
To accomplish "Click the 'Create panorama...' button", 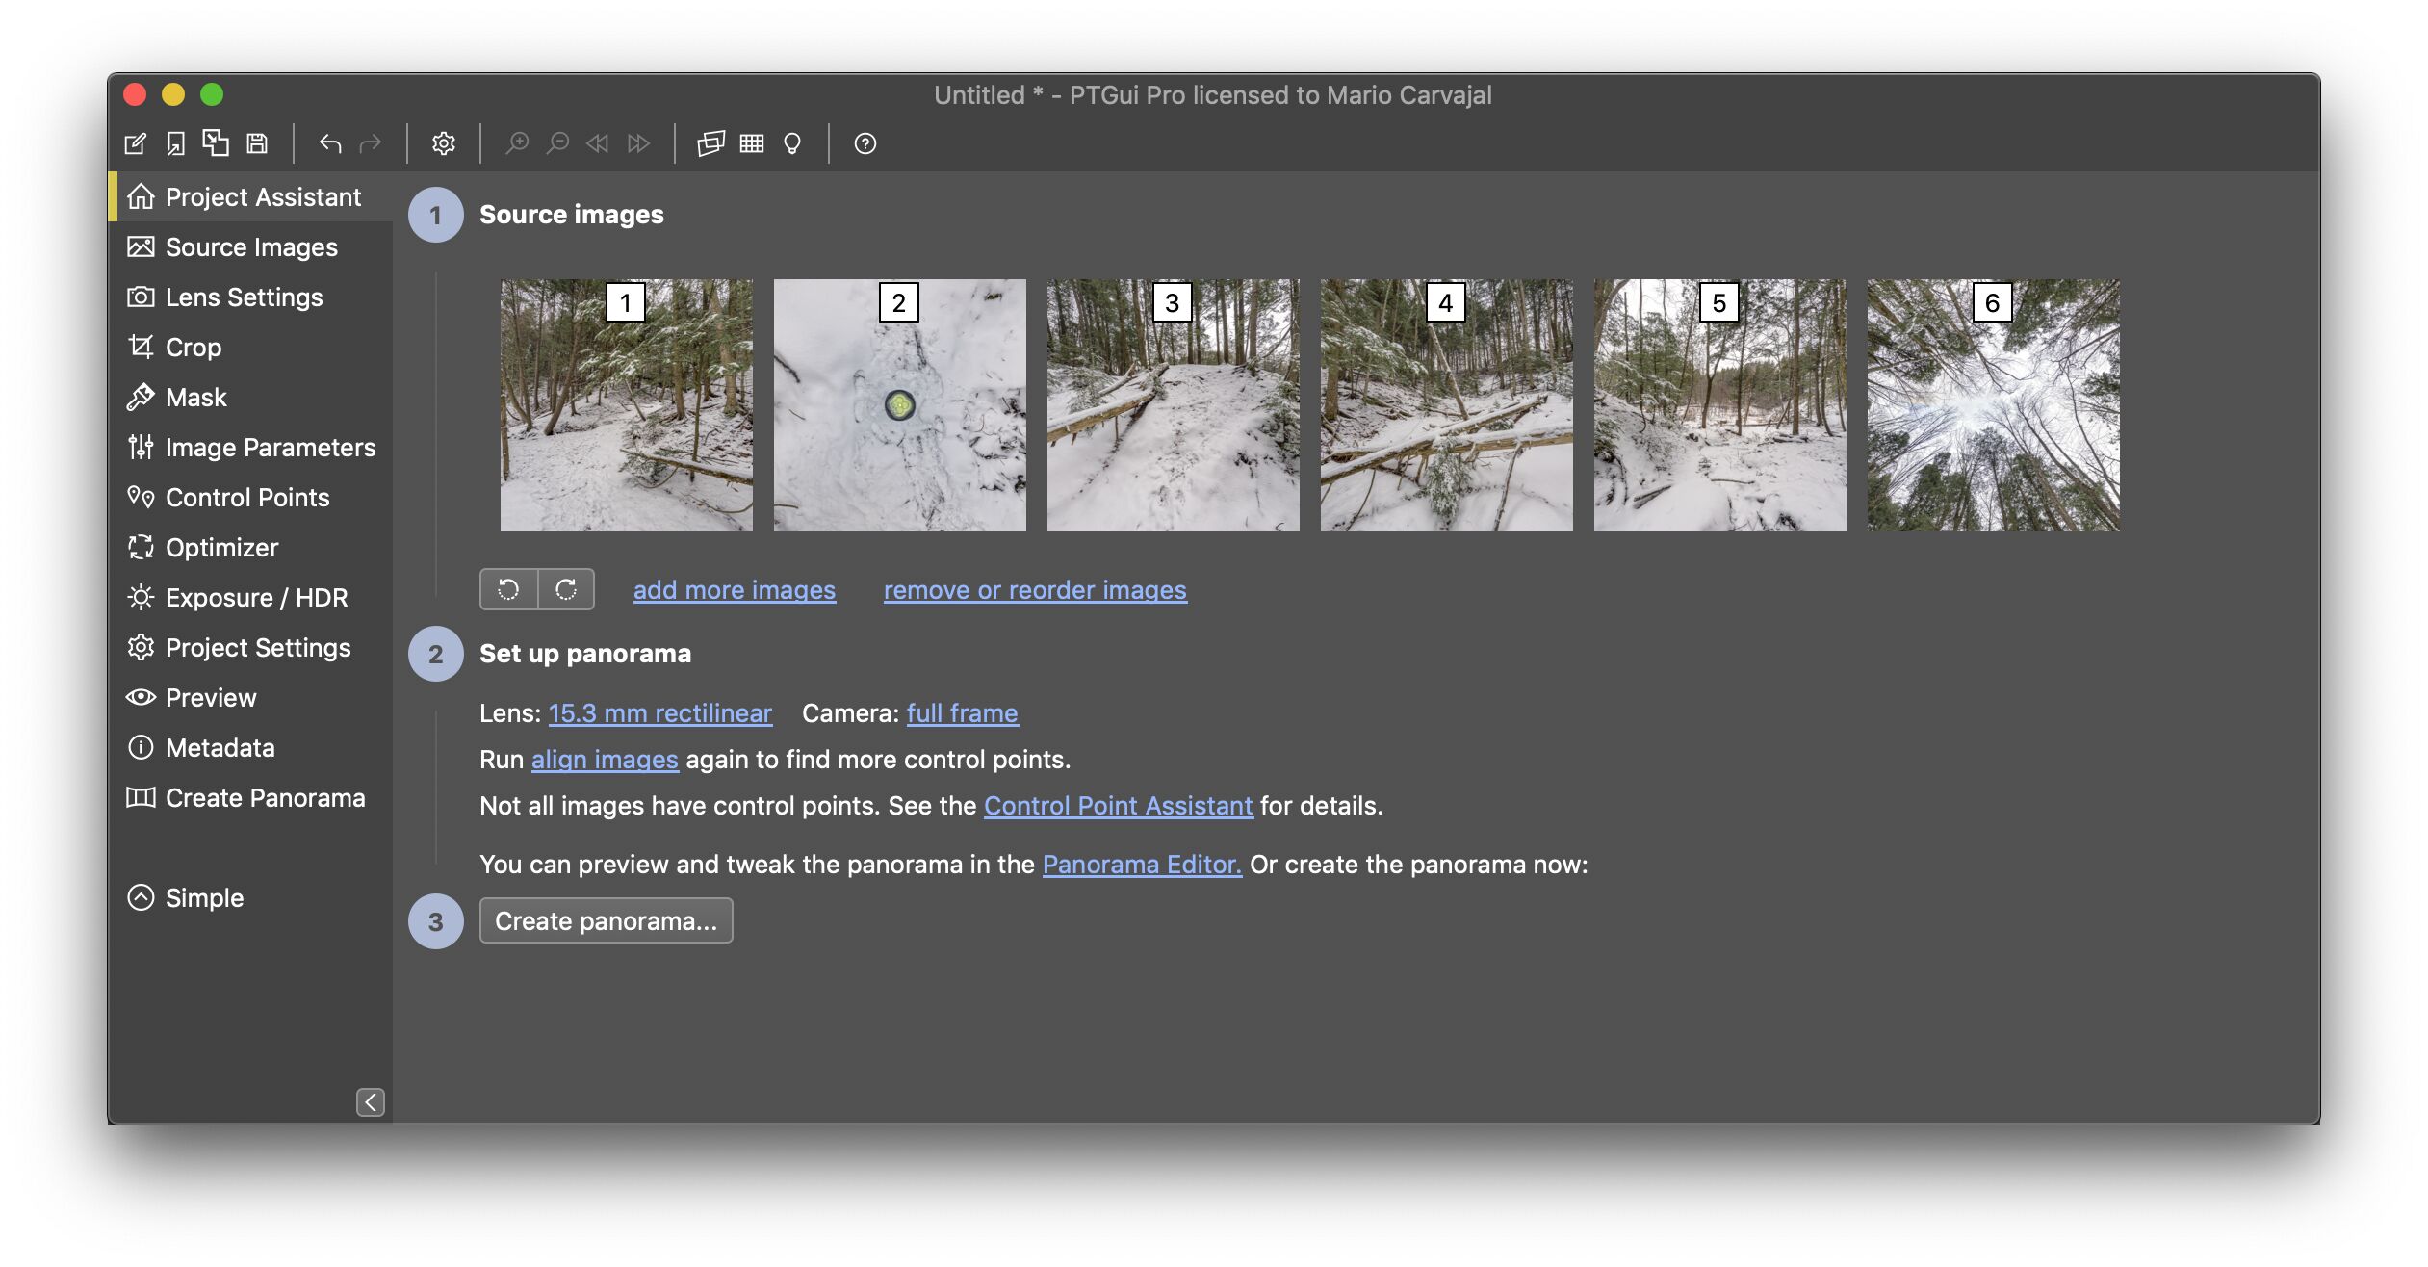I will tap(606, 920).
